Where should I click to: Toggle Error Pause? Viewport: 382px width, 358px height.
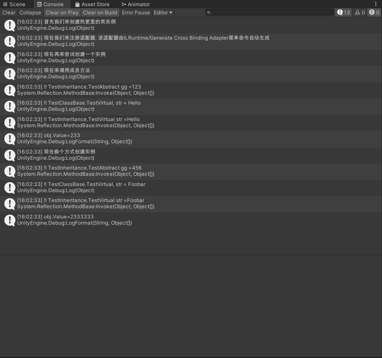coord(136,13)
